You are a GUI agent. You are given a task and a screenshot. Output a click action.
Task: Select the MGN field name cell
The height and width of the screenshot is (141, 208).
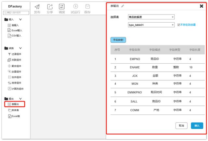tap(135, 84)
